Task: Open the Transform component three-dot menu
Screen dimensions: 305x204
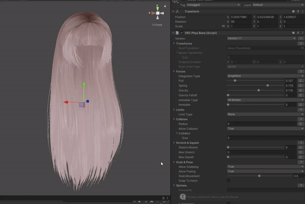Action: pos(302,12)
